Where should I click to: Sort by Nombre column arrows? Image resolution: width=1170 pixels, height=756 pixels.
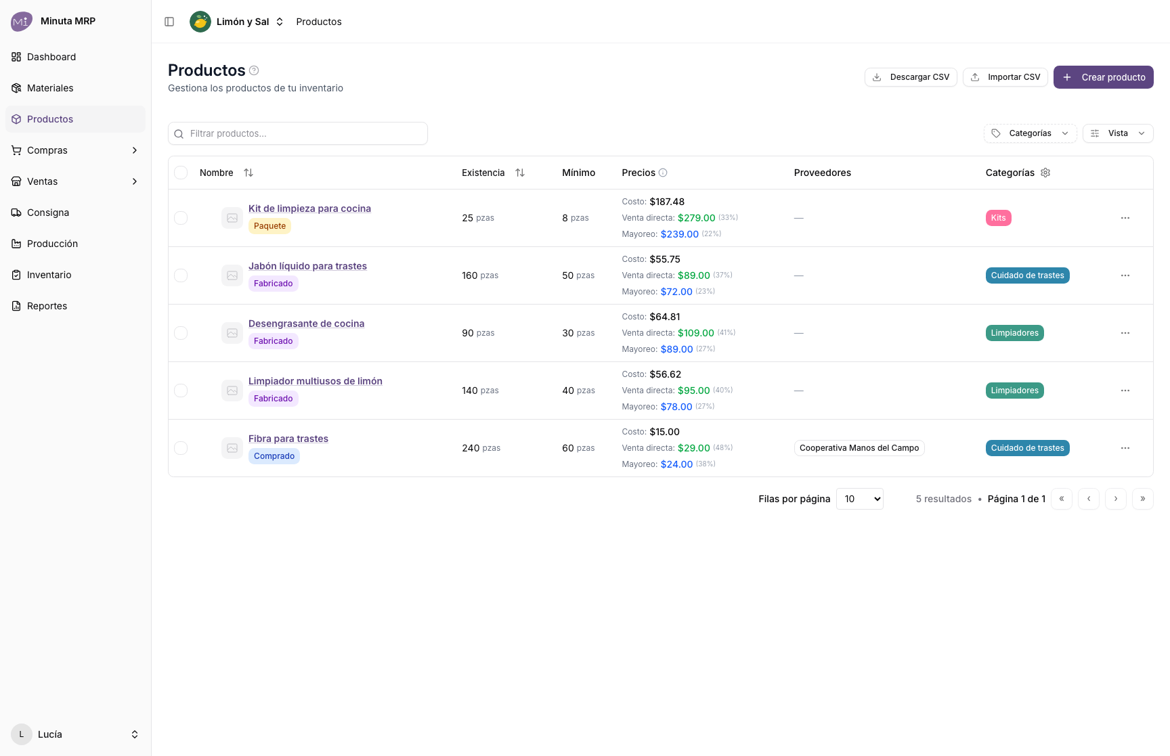tap(248, 173)
